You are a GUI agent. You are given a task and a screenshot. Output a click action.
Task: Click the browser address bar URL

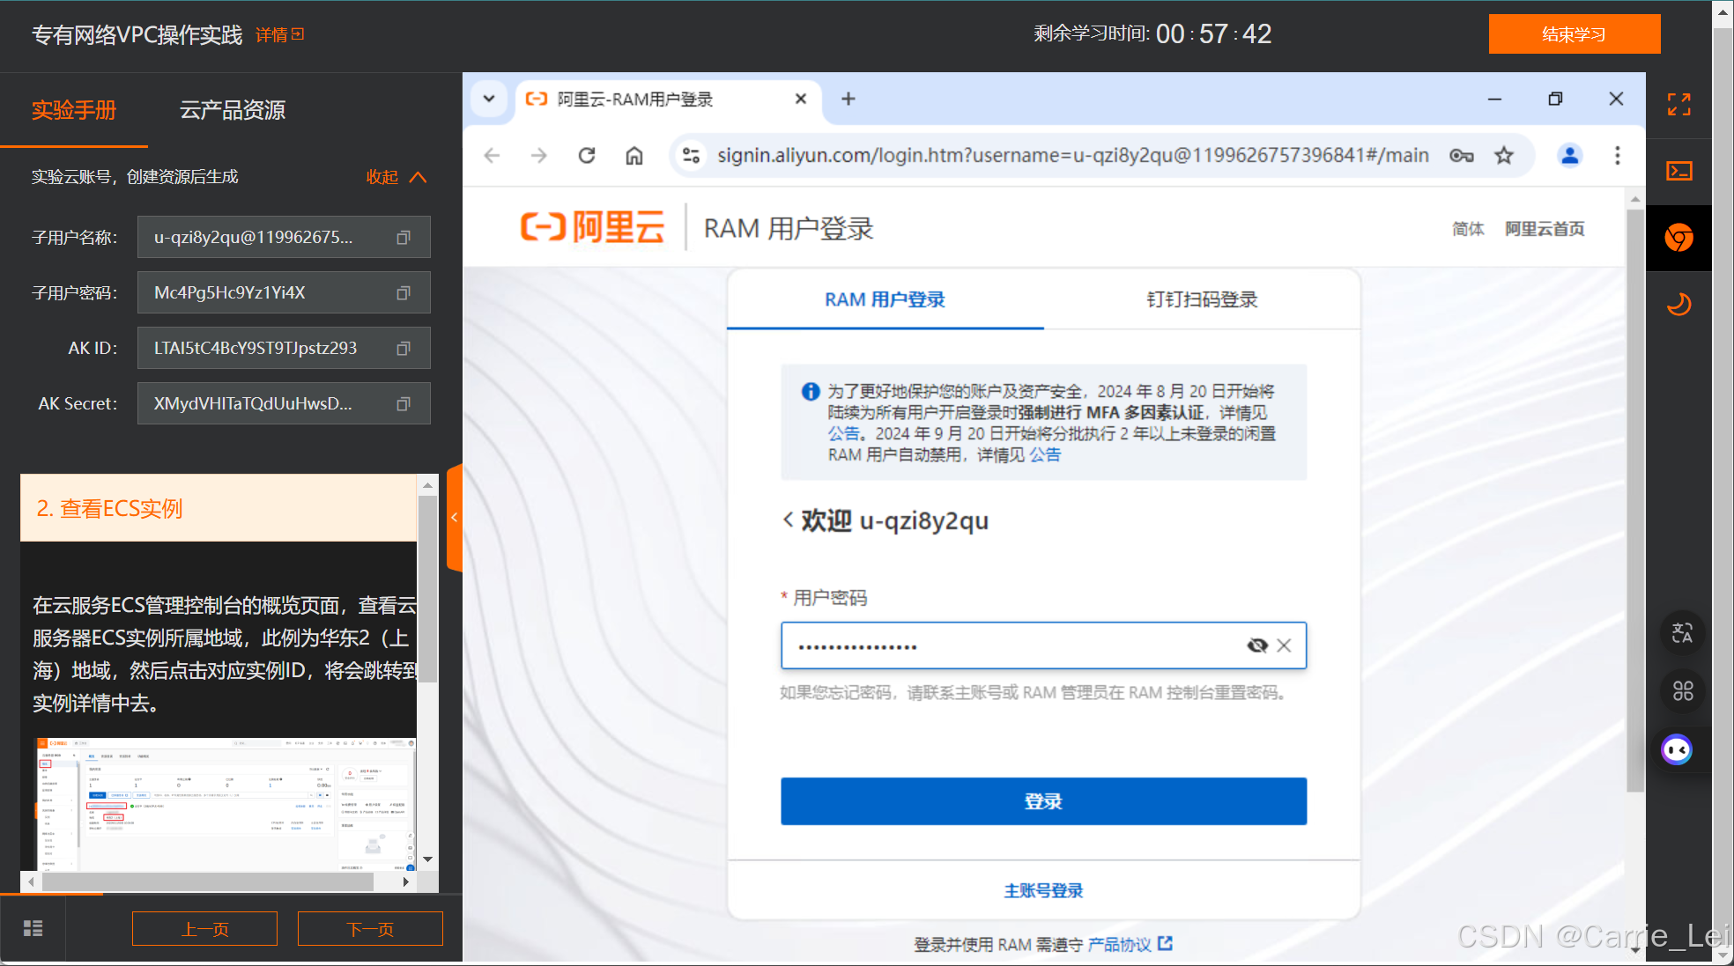pos(1072,156)
